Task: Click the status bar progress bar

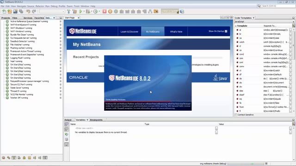Action: point(246,164)
